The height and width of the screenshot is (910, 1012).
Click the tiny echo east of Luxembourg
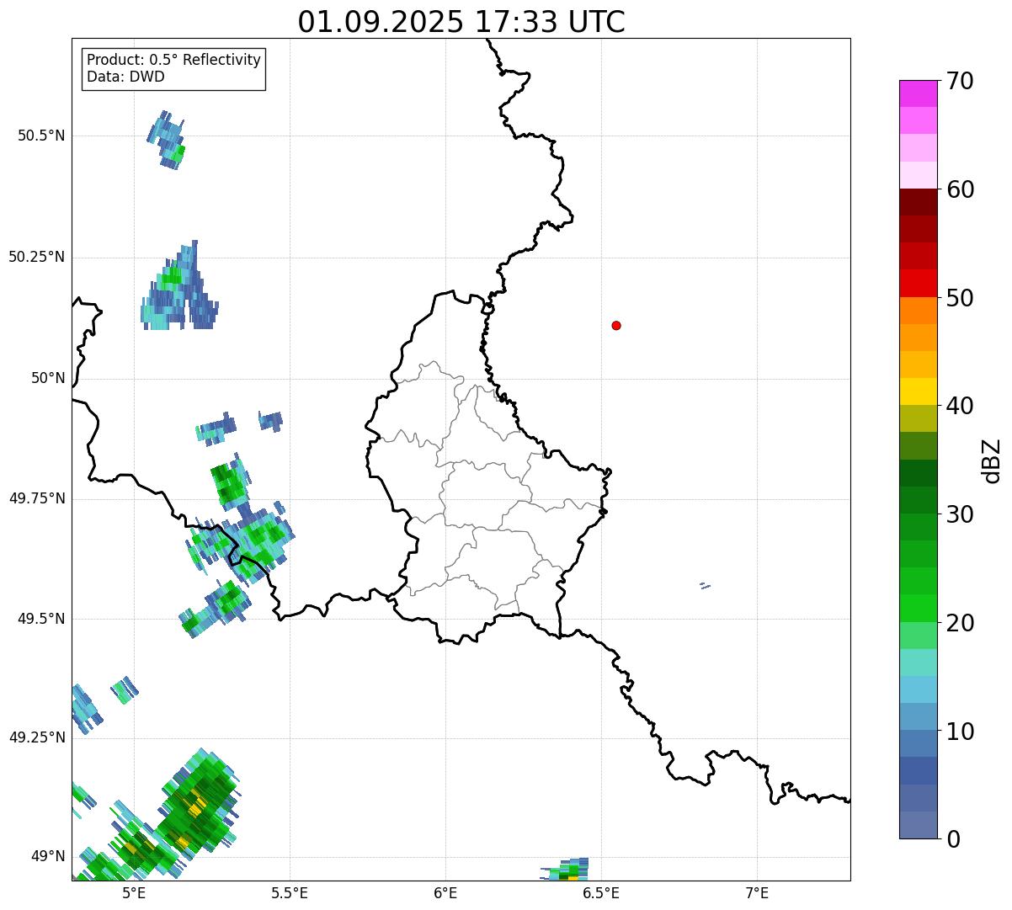[705, 585]
